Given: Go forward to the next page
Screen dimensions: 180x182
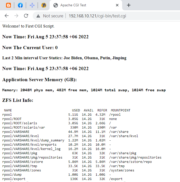Looking at the screenshot, I should 16,16.
